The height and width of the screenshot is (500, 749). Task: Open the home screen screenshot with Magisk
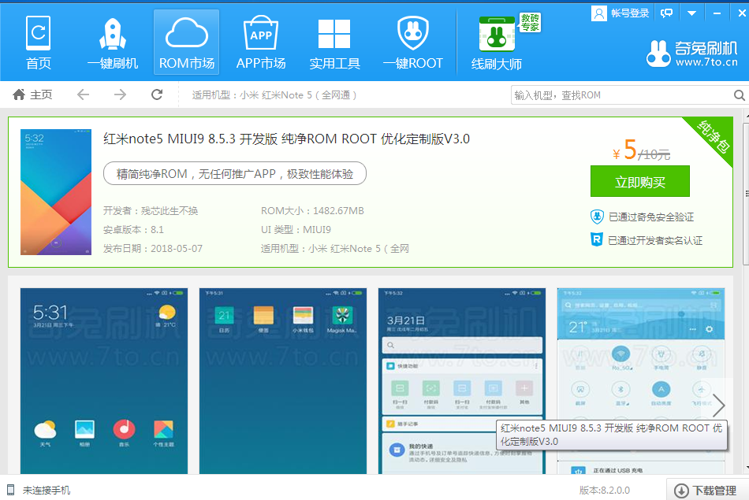pyautogui.click(x=283, y=381)
